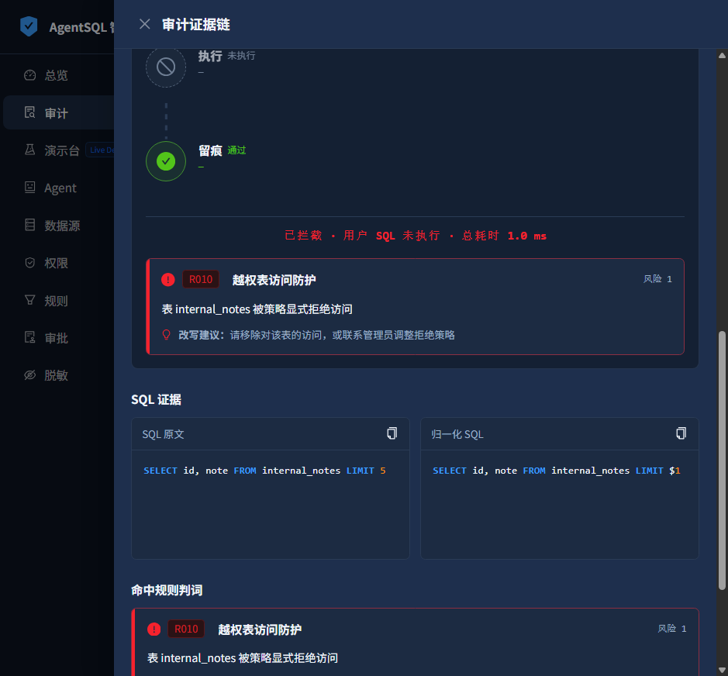Screen dimensions: 728x676
Task: Open 数据源 database icon
Action: 29,225
